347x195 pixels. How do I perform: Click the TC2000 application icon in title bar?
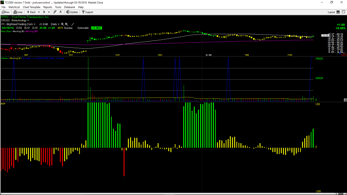2,2
